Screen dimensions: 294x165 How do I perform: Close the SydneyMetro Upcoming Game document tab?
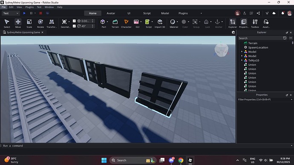(42, 32)
